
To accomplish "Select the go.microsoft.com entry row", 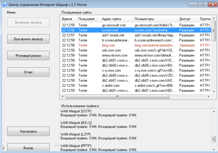I will click(x=136, y=25).
